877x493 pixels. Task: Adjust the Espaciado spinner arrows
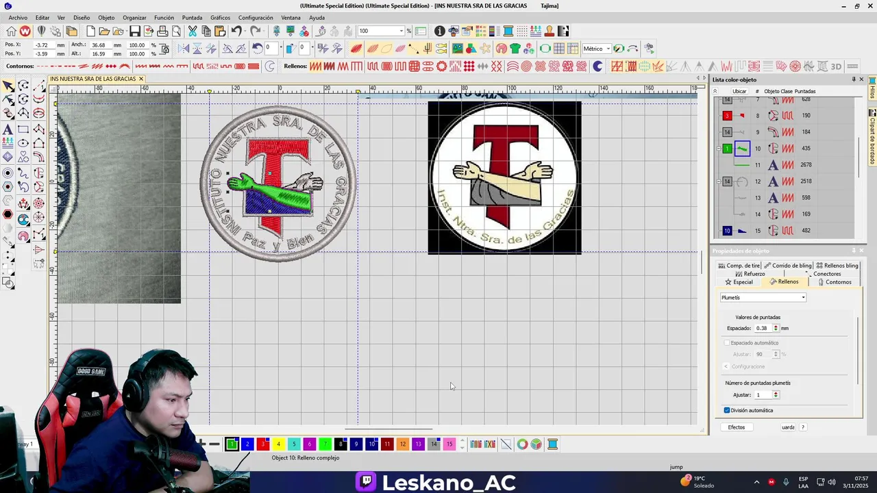coord(776,328)
